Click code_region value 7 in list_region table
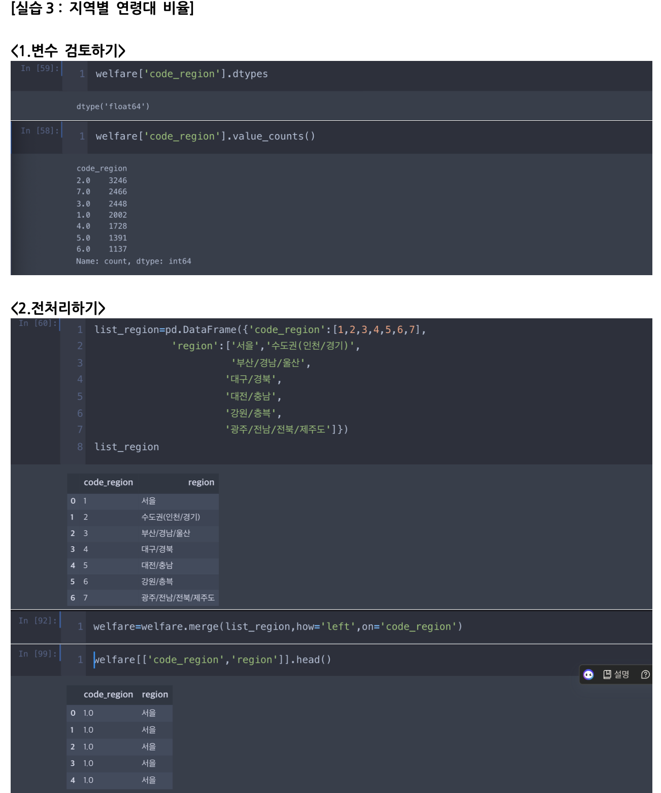 [86, 598]
